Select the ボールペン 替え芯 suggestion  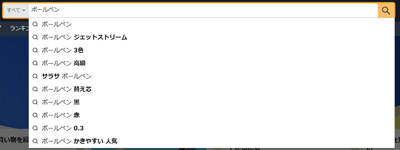click(212, 89)
